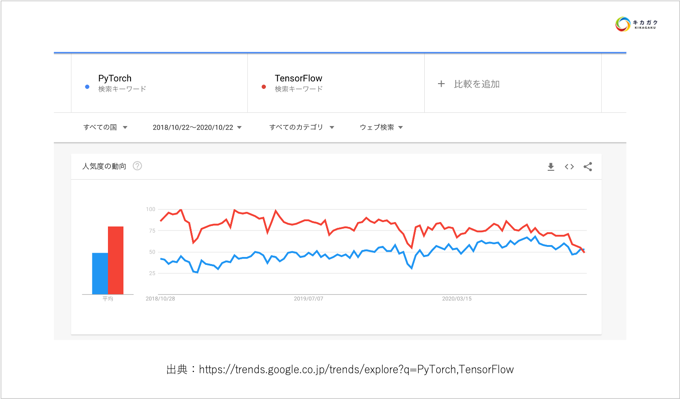Open the 2018/10/22〜2020/10/22 date range dropdown
Viewport: 680px width, 399px height.
tap(197, 127)
